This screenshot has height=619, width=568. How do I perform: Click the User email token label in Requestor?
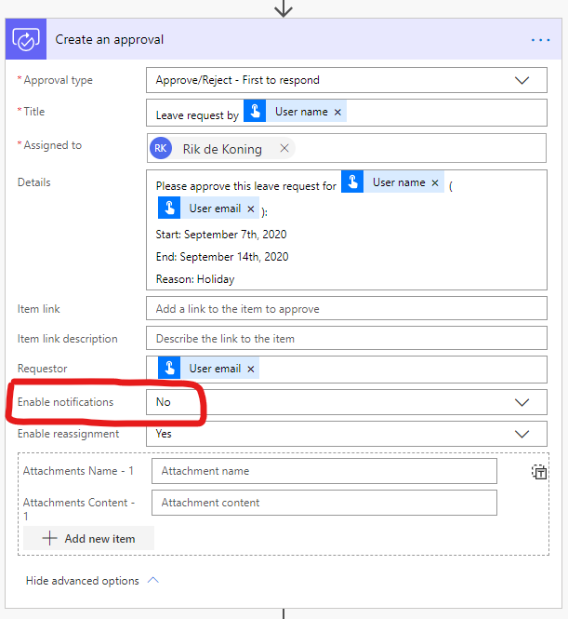215,369
